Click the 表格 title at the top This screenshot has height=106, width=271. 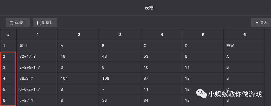pyautogui.click(x=149, y=8)
